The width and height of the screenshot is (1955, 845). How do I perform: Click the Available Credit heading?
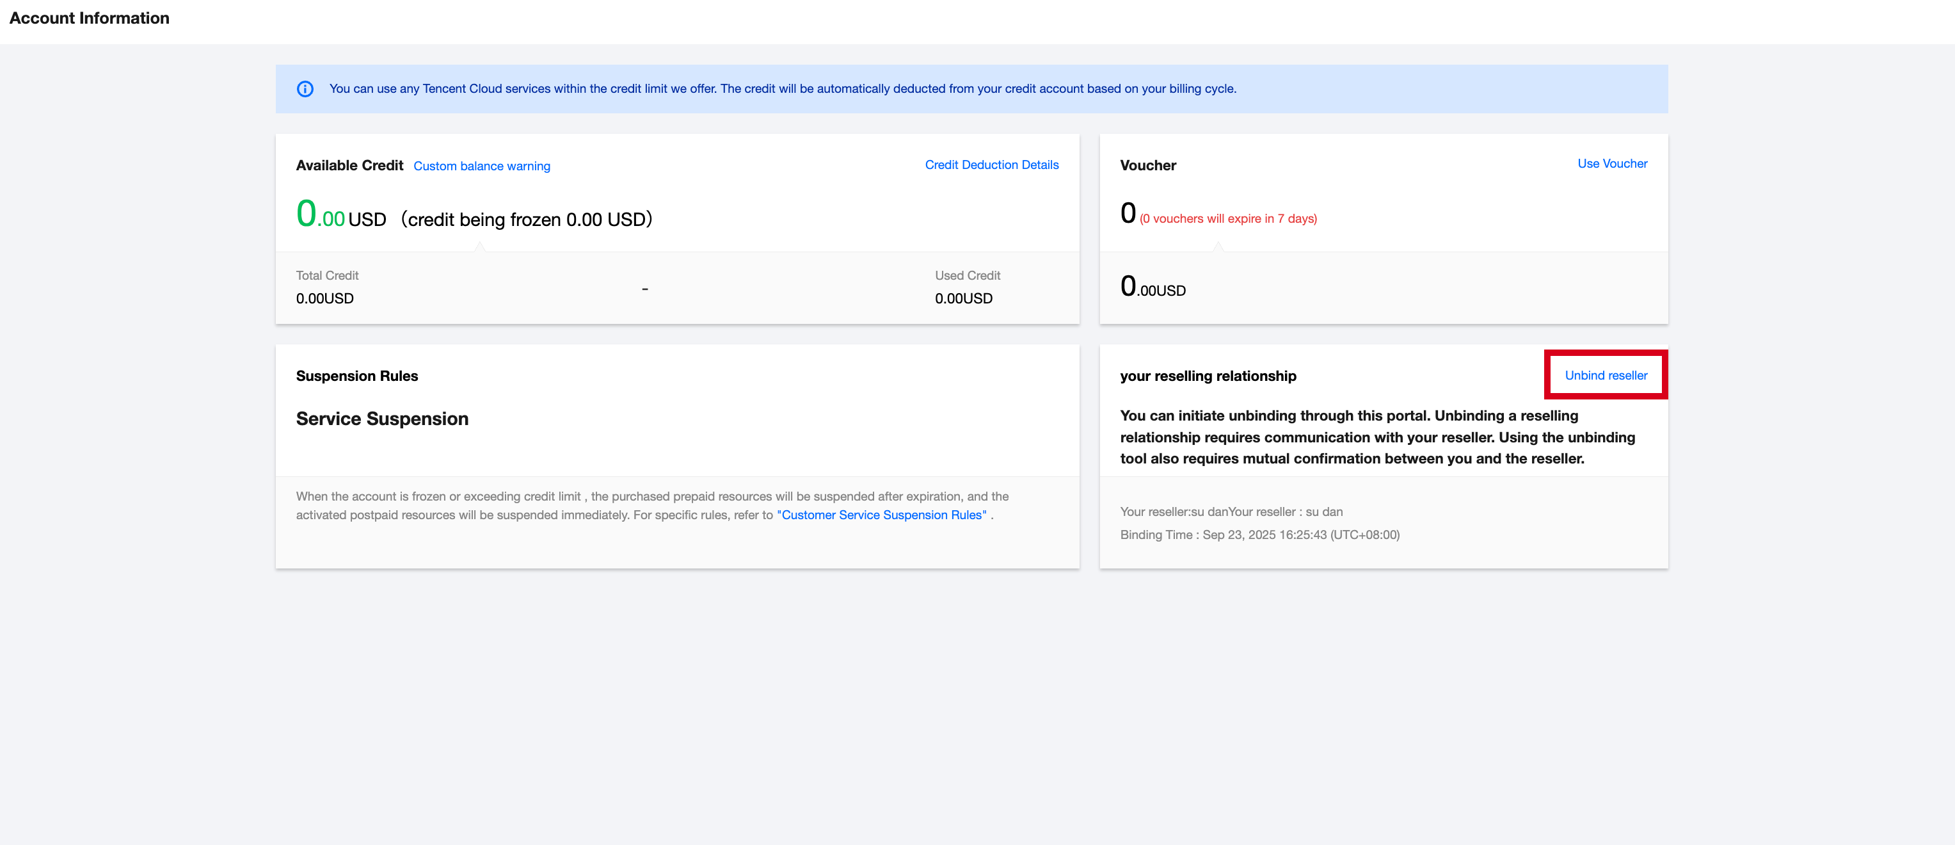[x=349, y=166]
